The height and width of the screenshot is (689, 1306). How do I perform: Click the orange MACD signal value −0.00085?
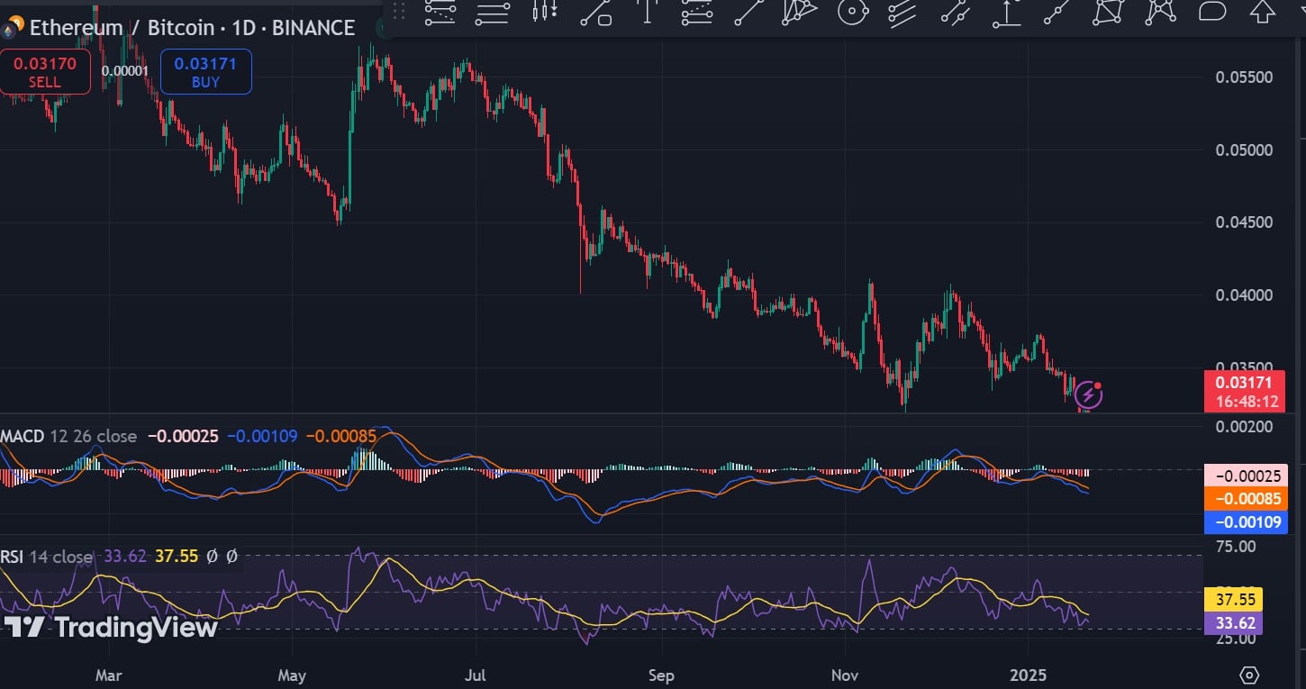(1246, 498)
